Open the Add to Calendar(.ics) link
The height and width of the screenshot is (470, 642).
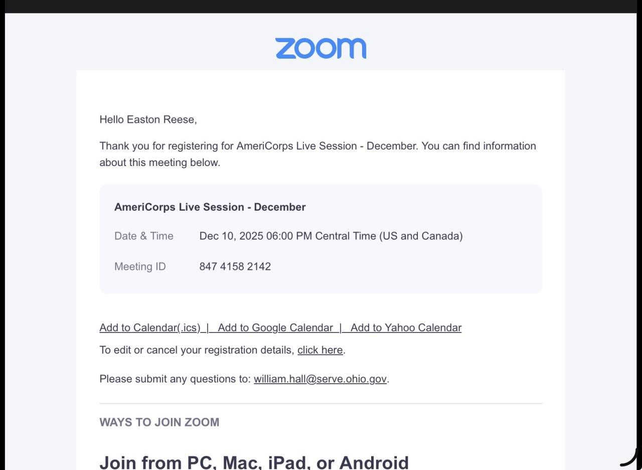pos(149,328)
